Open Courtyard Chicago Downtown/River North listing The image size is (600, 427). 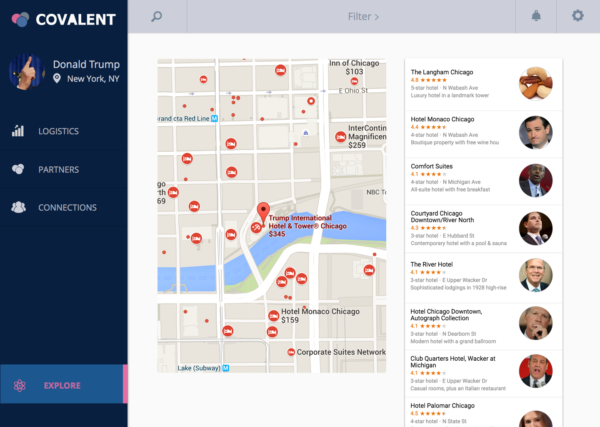coord(484,229)
